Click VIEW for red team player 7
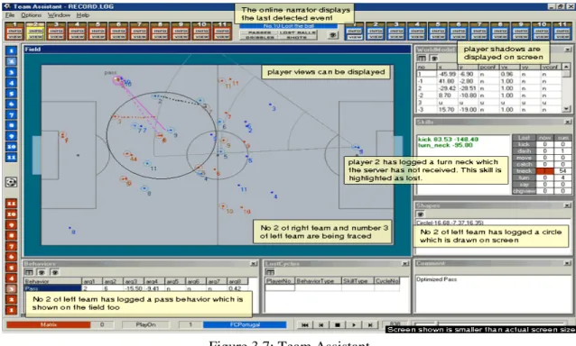 [139, 36]
